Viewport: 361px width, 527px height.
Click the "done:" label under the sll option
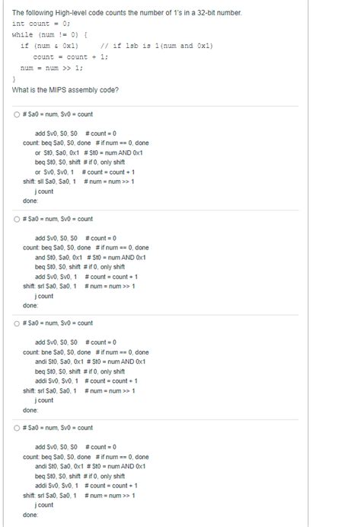click(x=30, y=201)
